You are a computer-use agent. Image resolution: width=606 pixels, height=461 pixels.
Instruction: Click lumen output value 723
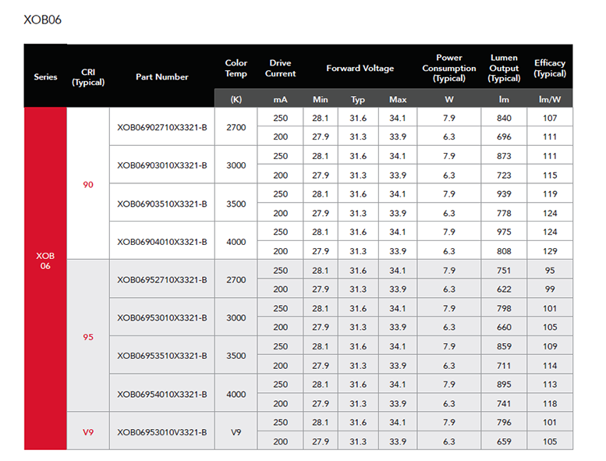coord(504,175)
